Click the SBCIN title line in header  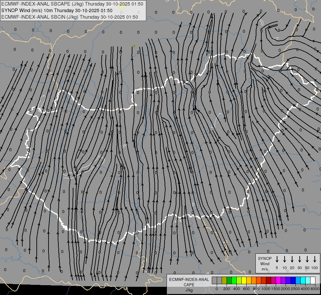[70, 17]
